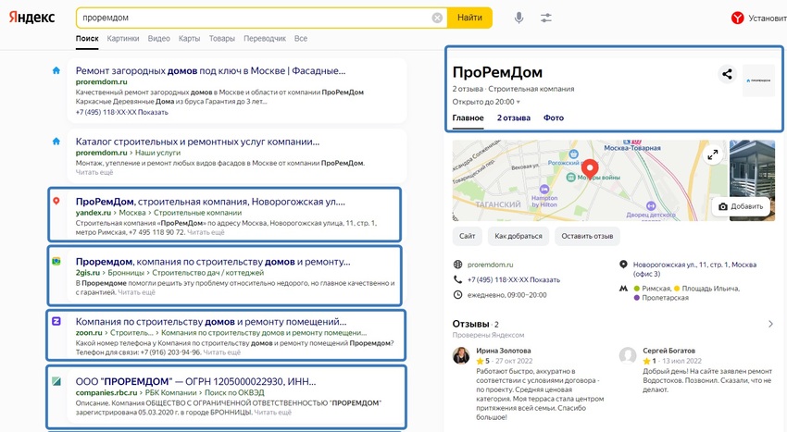Switch to Товары tab
The height and width of the screenshot is (432, 787).
pos(222,39)
